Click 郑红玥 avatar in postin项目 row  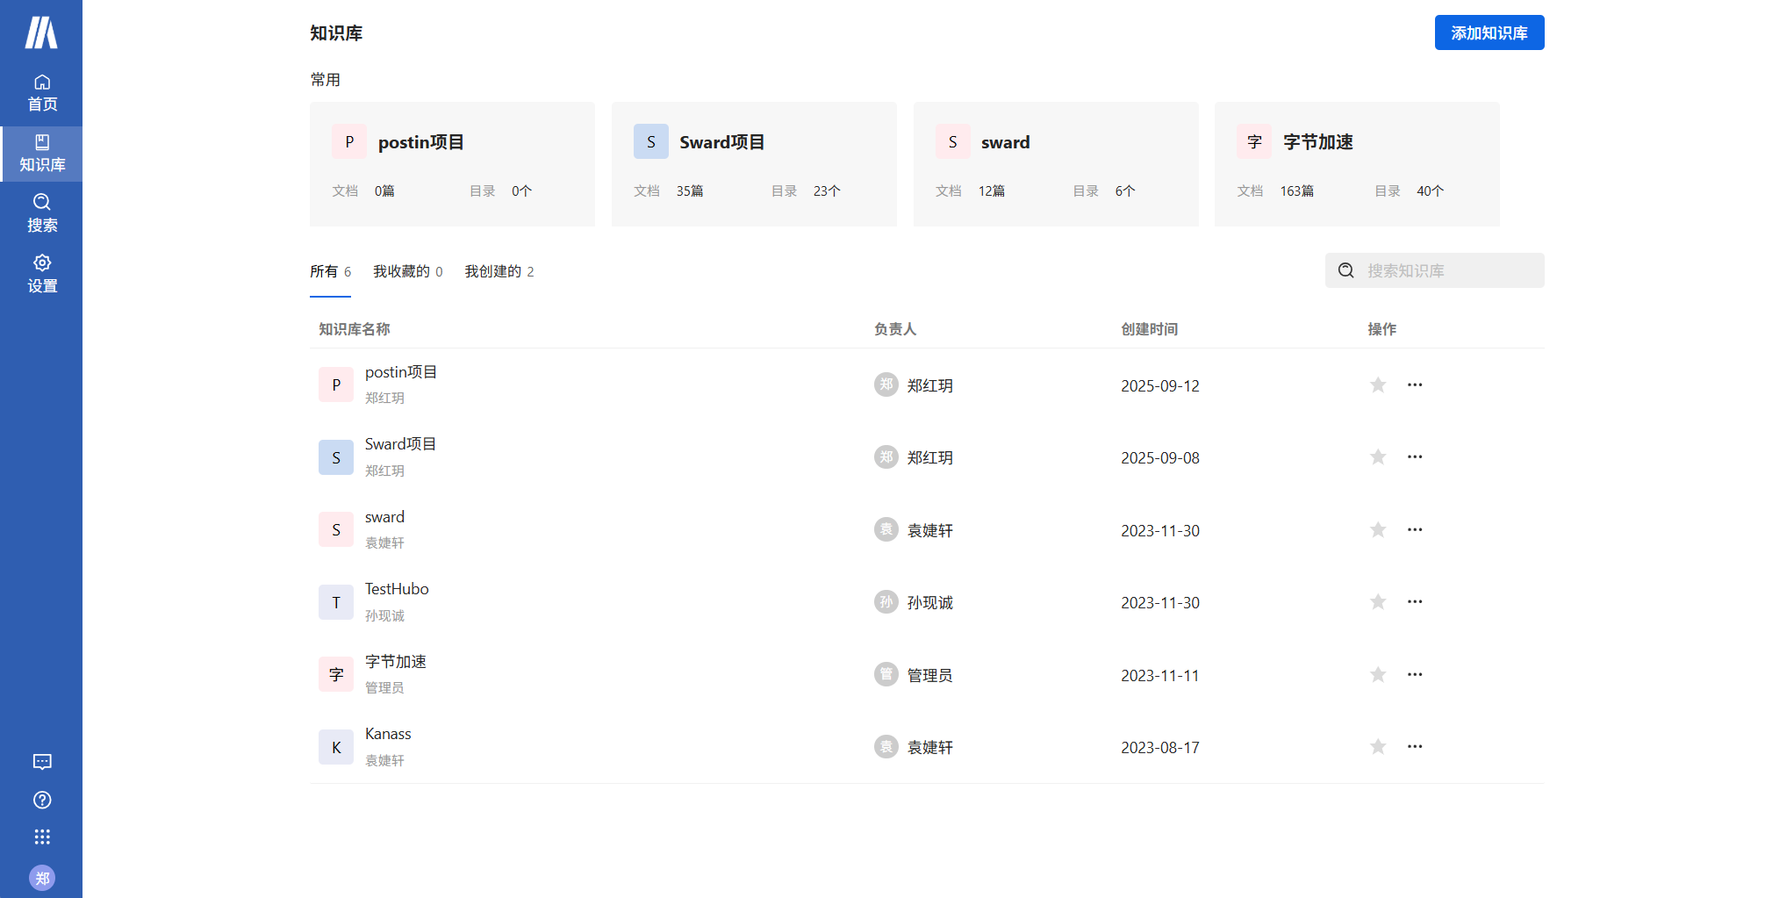click(886, 384)
